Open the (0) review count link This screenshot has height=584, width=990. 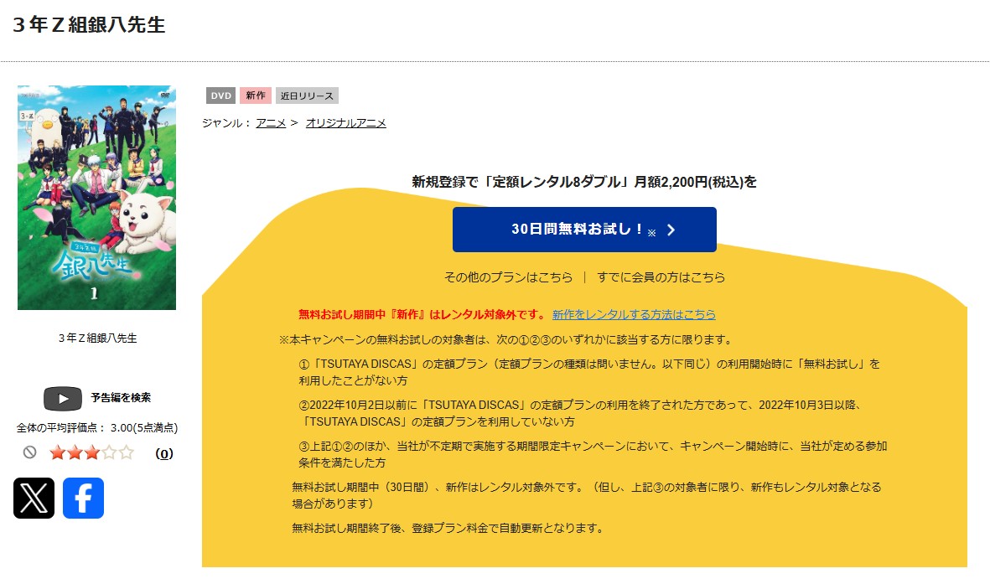tap(164, 453)
